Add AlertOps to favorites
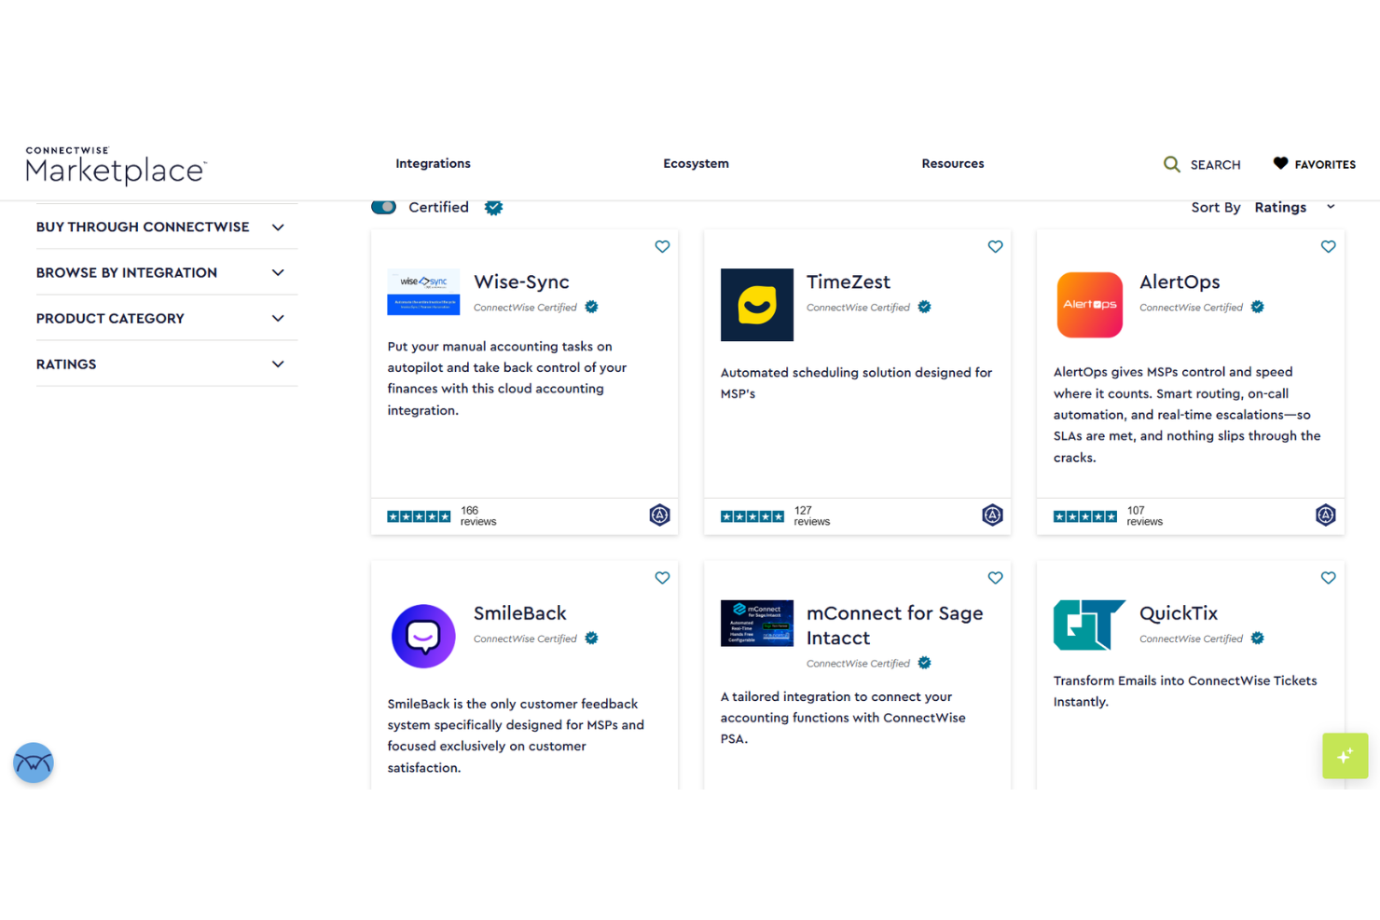 1328,246
